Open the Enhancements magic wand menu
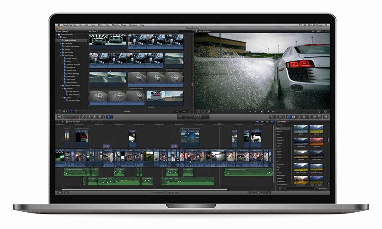382x229 pixels. (x=272, y=117)
